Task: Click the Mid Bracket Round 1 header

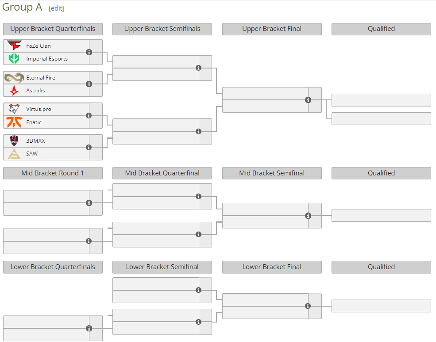Action: (53, 173)
